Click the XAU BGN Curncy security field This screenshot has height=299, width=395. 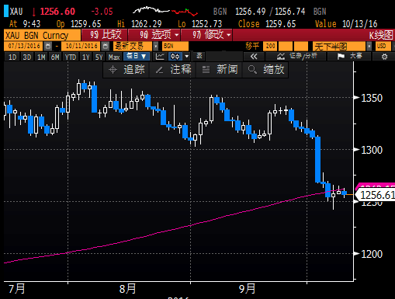(x=42, y=35)
